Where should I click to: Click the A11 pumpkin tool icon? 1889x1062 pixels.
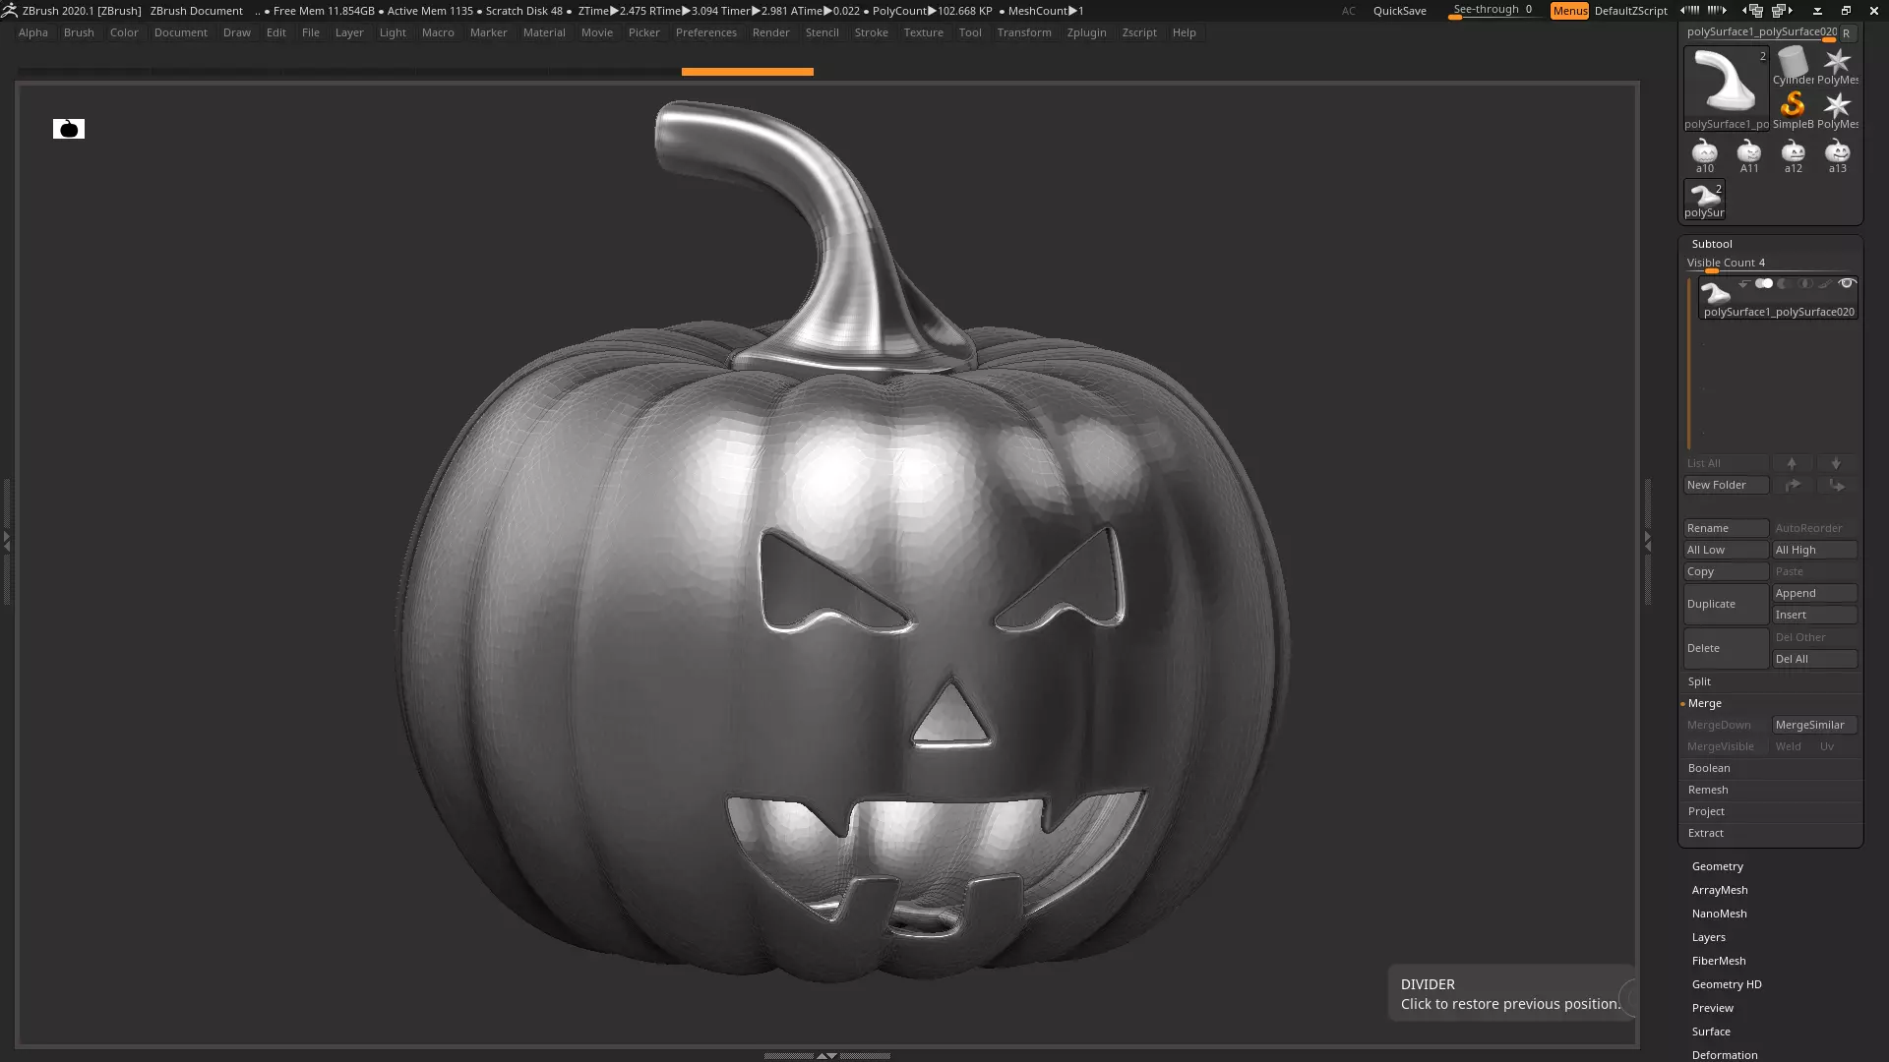(1748, 153)
